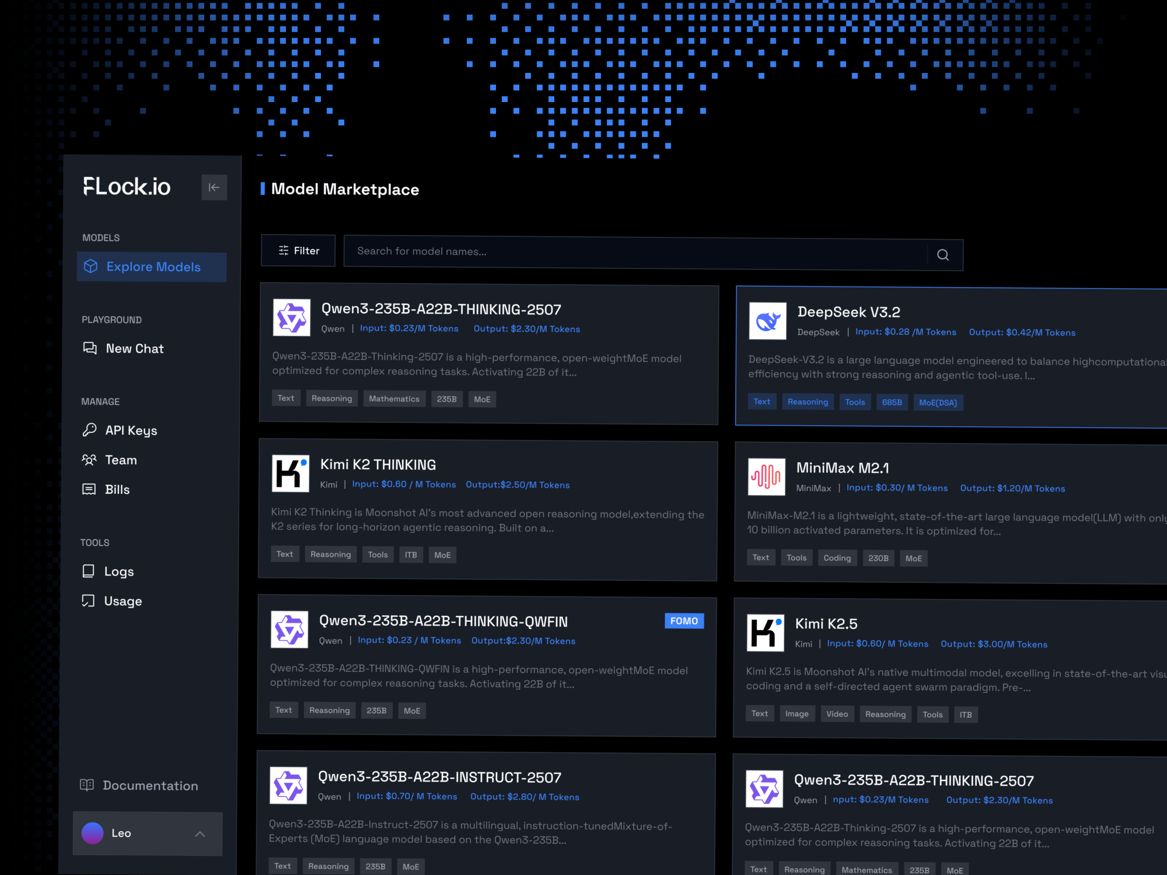Click the MiniMax M2.1 waveform logo

click(x=767, y=477)
